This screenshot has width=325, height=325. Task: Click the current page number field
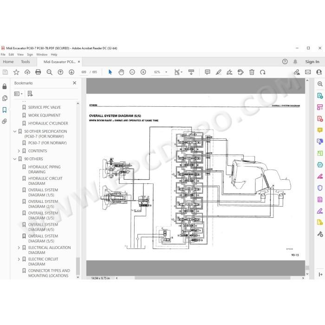[x=84, y=72]
